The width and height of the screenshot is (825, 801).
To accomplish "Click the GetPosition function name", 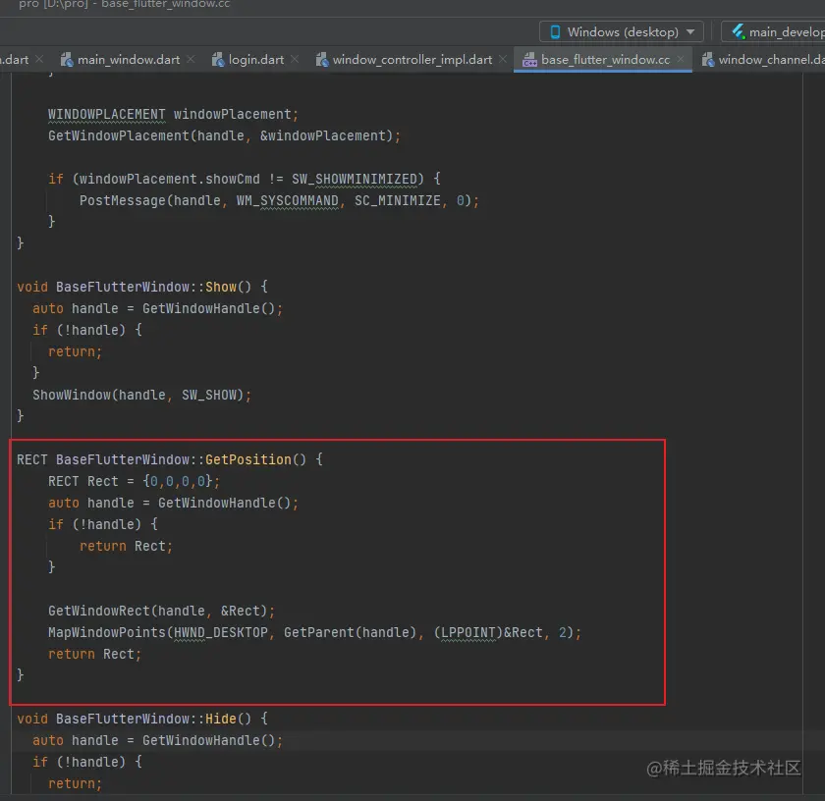I will (247, 459).
